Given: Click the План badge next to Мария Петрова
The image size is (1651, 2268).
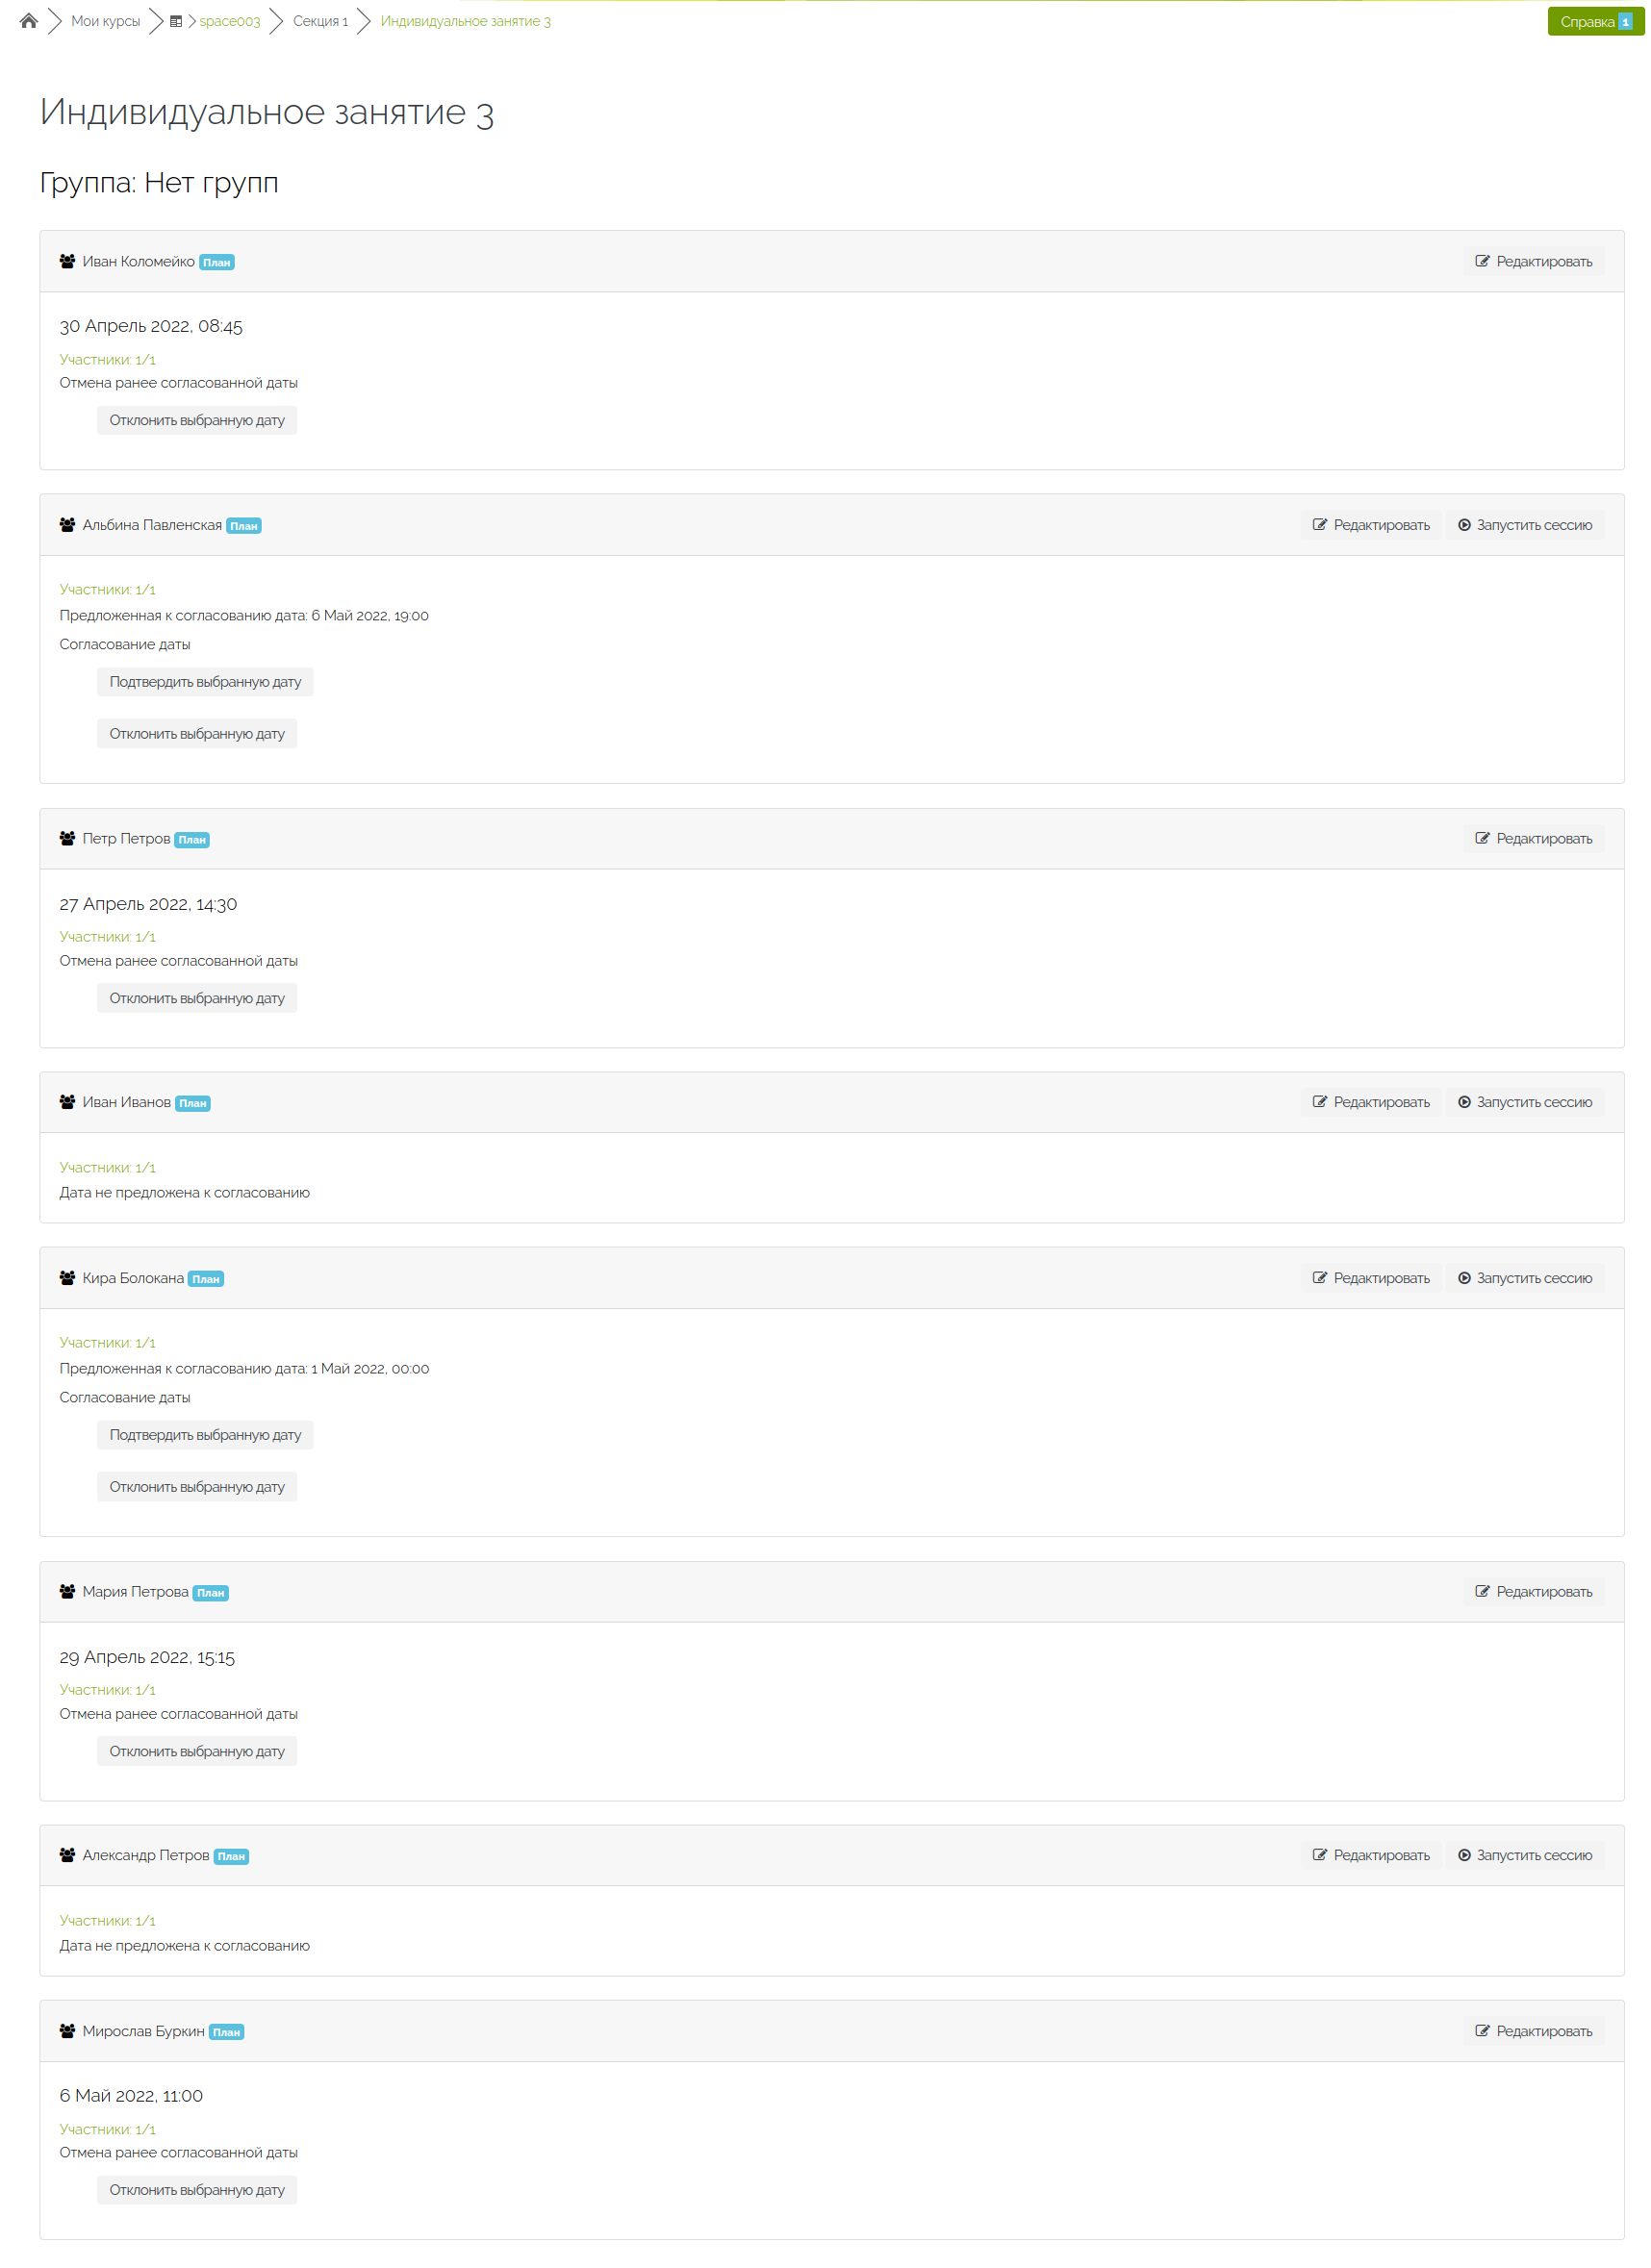Looking at the screenshot, I should click(x=211, y=1593).
